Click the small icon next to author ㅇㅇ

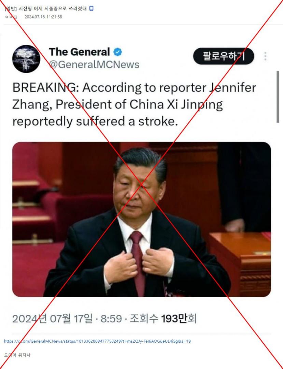pos(15,17)
